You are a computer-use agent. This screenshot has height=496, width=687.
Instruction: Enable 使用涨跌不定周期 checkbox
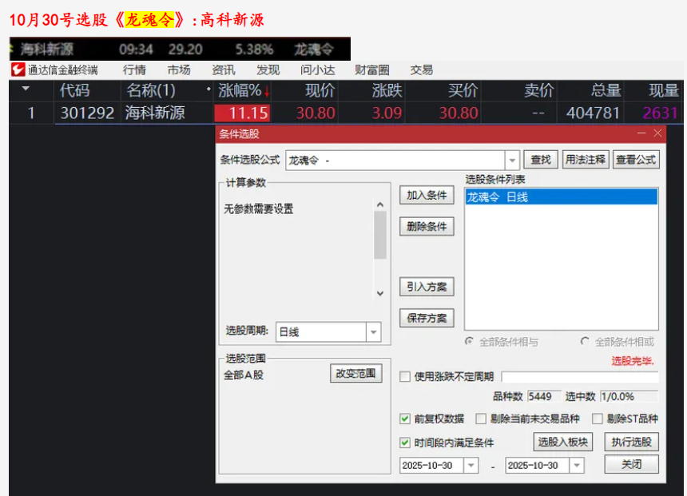coord(405,377)
